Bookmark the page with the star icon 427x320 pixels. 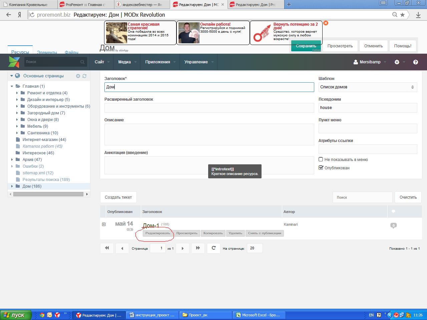[x=403, y=15]
